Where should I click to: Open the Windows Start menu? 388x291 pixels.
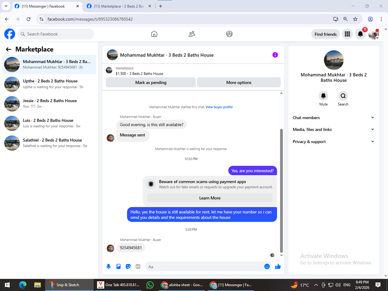(x=7, y=285)
